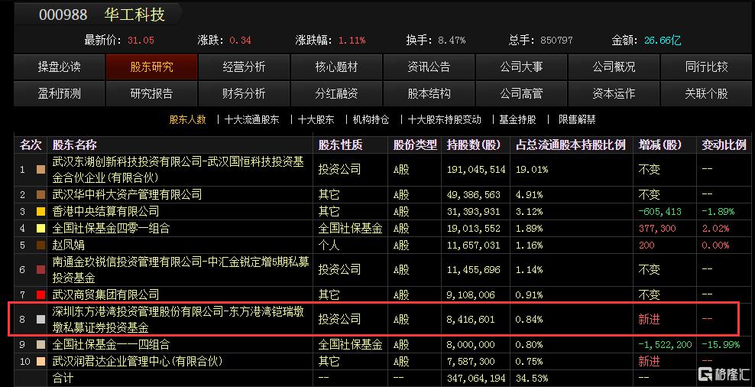This screenshot has height=387, width=755.
Task: Open 研究报告 section
Action: click(x=151, y=93)
